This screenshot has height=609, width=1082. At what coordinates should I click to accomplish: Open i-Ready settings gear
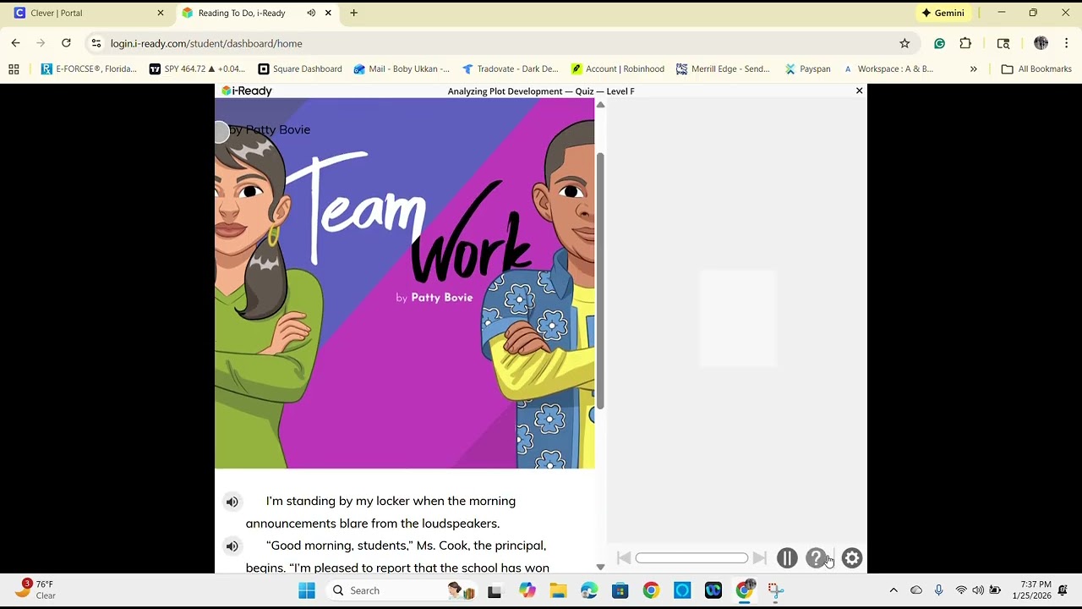(x=852, y=558)
